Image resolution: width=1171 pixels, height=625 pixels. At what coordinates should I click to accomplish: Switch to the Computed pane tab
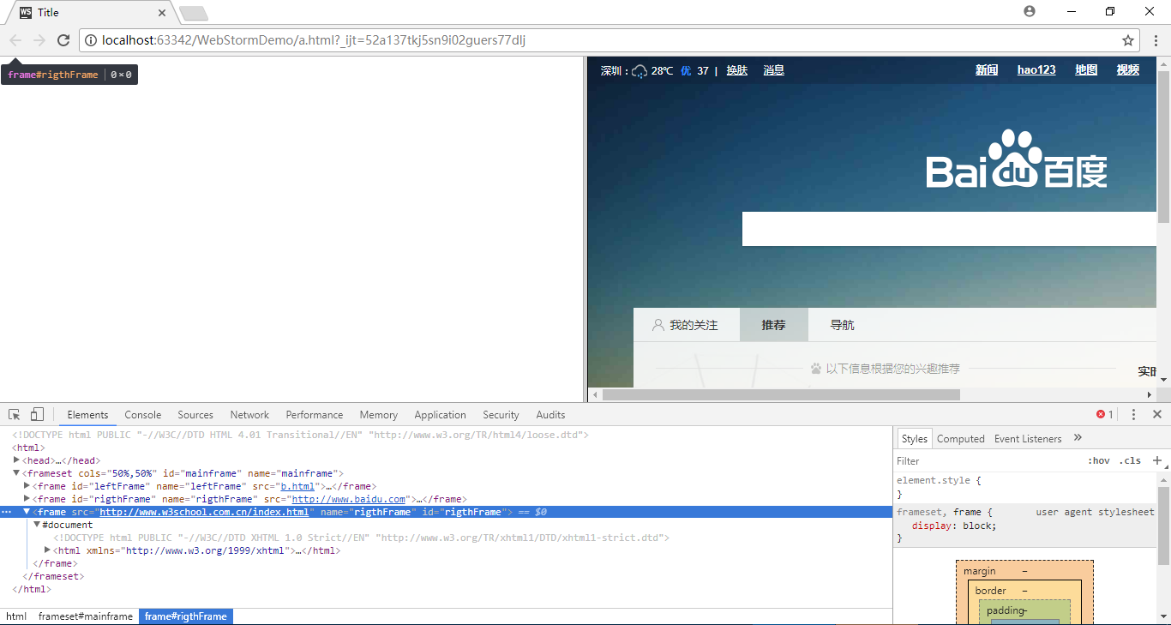pyautogui.click(x=960, y=439)
